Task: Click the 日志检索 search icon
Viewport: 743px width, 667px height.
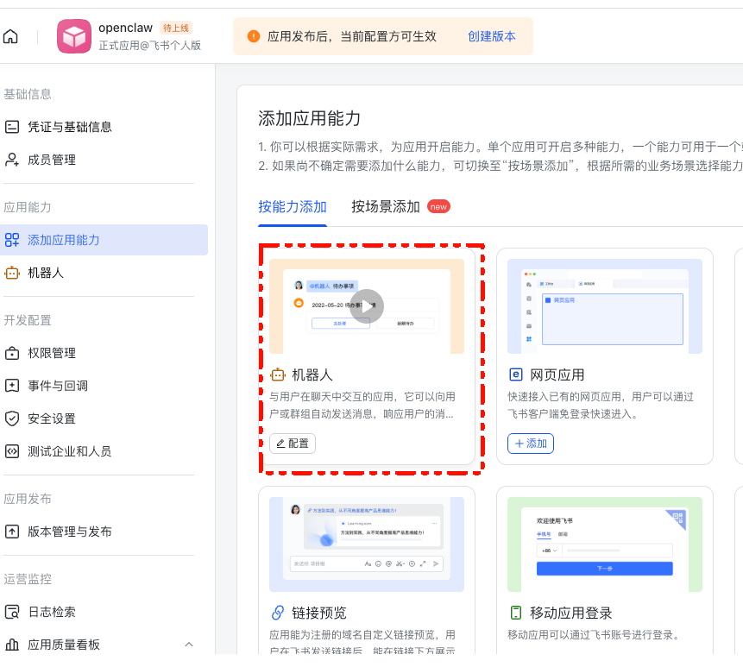Action: (x=12, y=612)
